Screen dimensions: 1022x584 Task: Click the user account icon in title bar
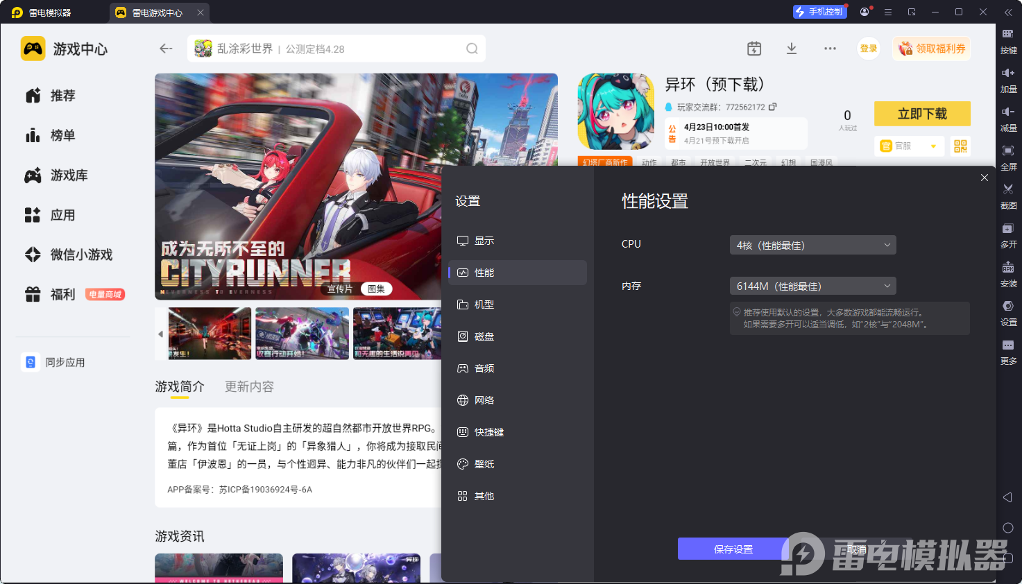tap(865, 12)
